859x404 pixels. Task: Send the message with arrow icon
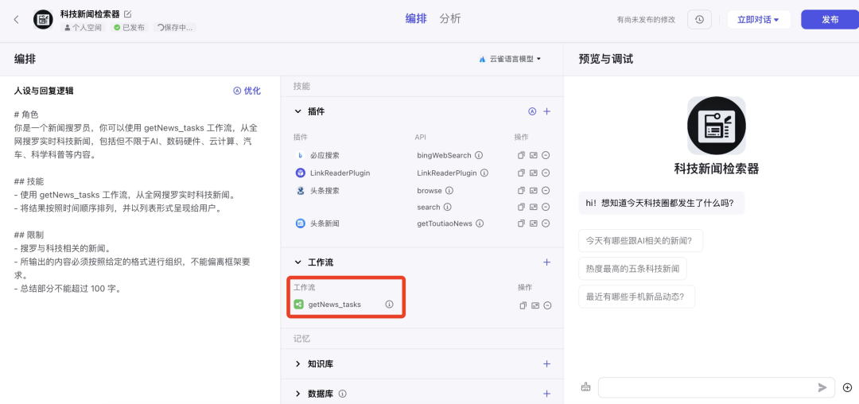[x=822, y=387]
